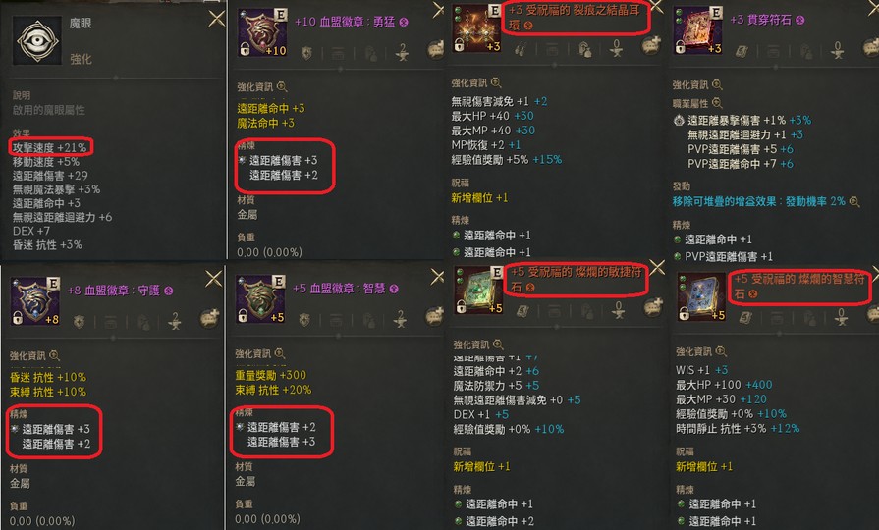Expand 強化資訊 magnifier in +8 守護 panel
The width and height of the screenshot is (879, 530).
pyautogui.click(x=54, y=355)
